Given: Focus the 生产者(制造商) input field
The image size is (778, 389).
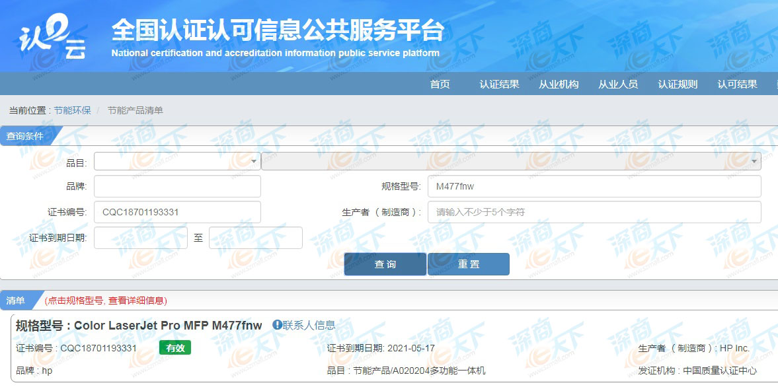Looking at the screenshot, I should click(x=594, y=212).
